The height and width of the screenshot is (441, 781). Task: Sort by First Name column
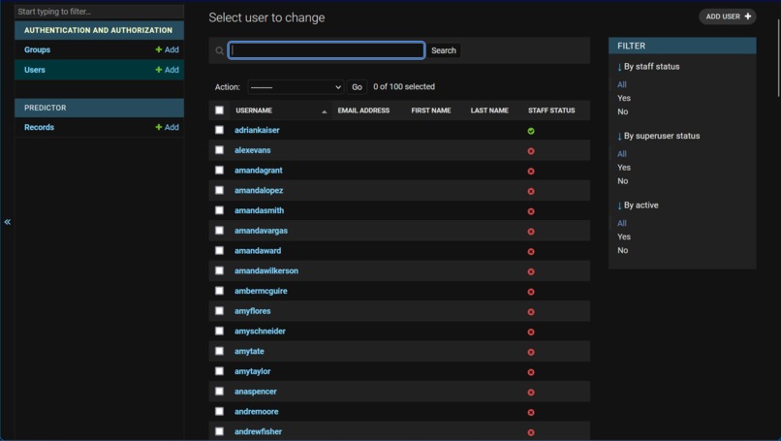431,110
